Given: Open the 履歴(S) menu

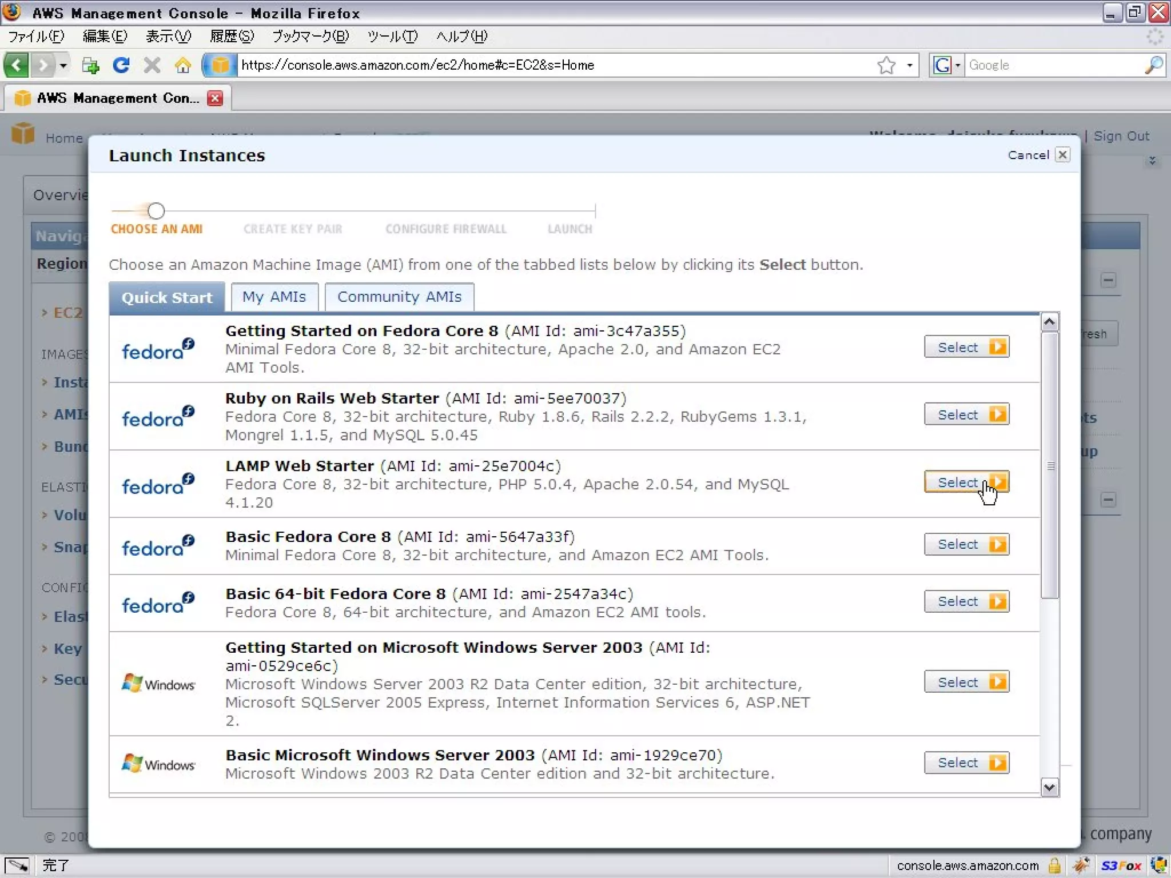Looking at the screenshot, I should point(232,37).
